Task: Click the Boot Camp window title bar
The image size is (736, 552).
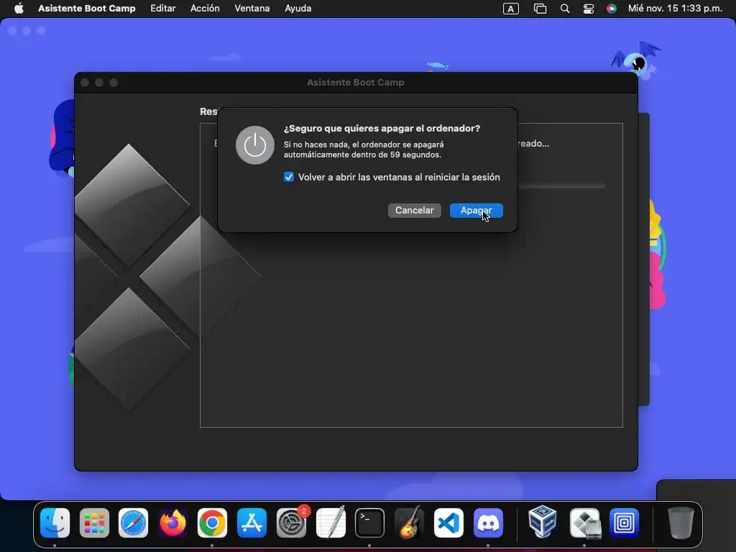Action: (356, 83)
